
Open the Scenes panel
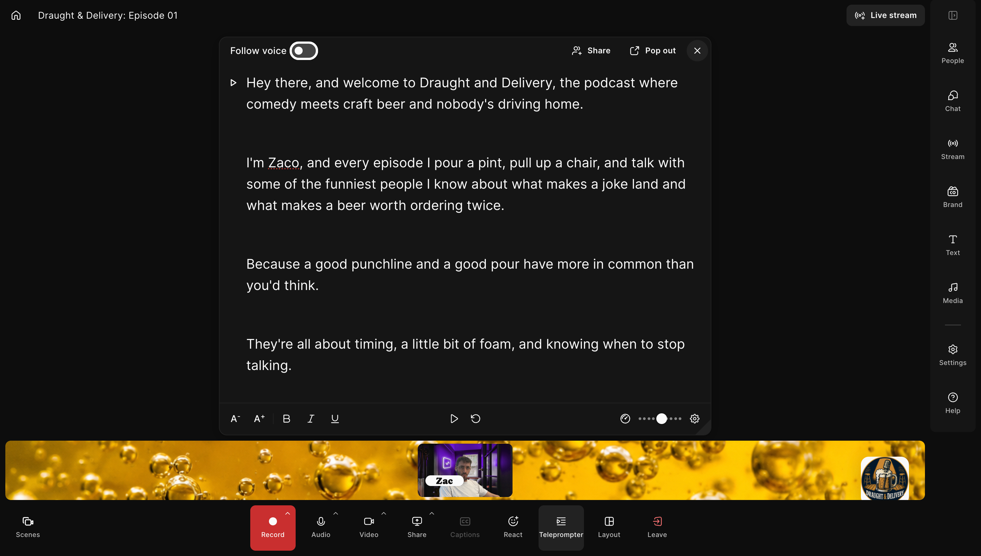click(28, 527)
